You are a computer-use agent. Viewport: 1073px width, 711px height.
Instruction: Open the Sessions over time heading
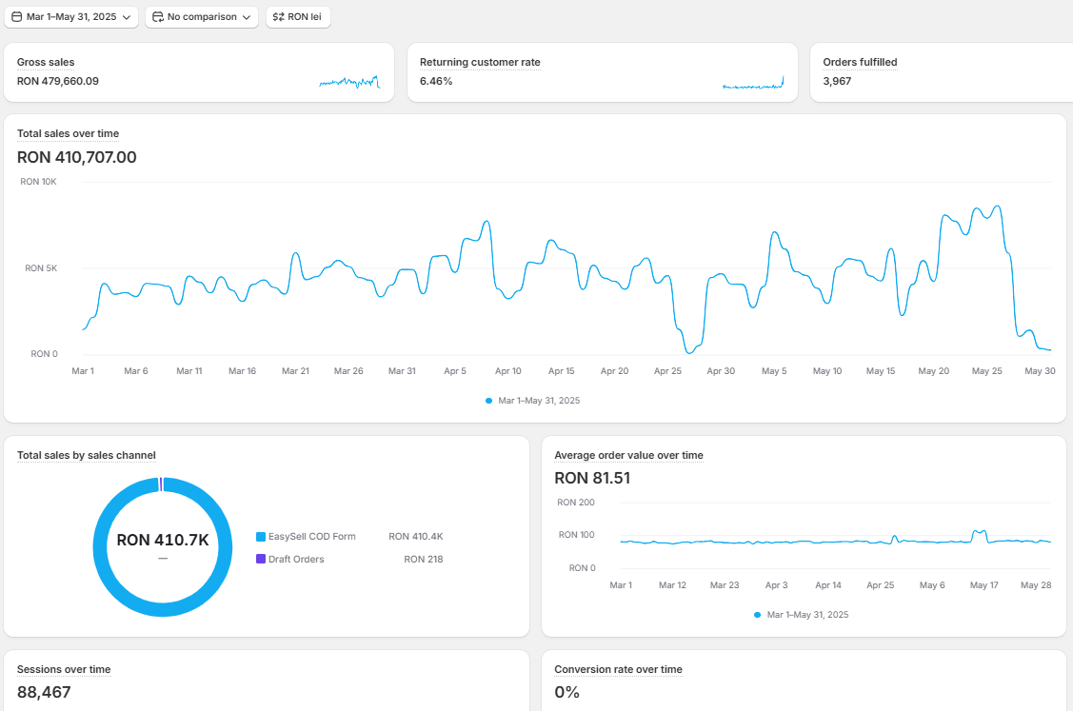coord(64,669)
